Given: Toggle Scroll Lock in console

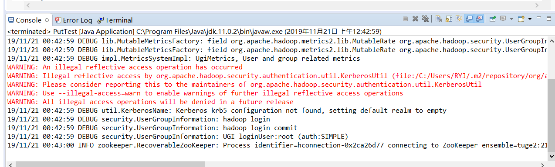Looking at the screenshot, I should [449, 19].
